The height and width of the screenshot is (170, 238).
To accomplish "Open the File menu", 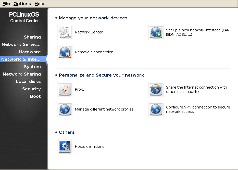I will point(6,4).
